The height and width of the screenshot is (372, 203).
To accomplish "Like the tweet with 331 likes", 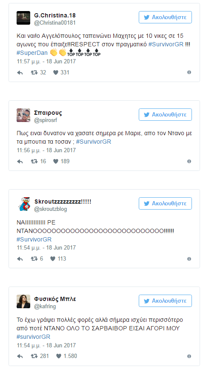I will tap(56, 73).
